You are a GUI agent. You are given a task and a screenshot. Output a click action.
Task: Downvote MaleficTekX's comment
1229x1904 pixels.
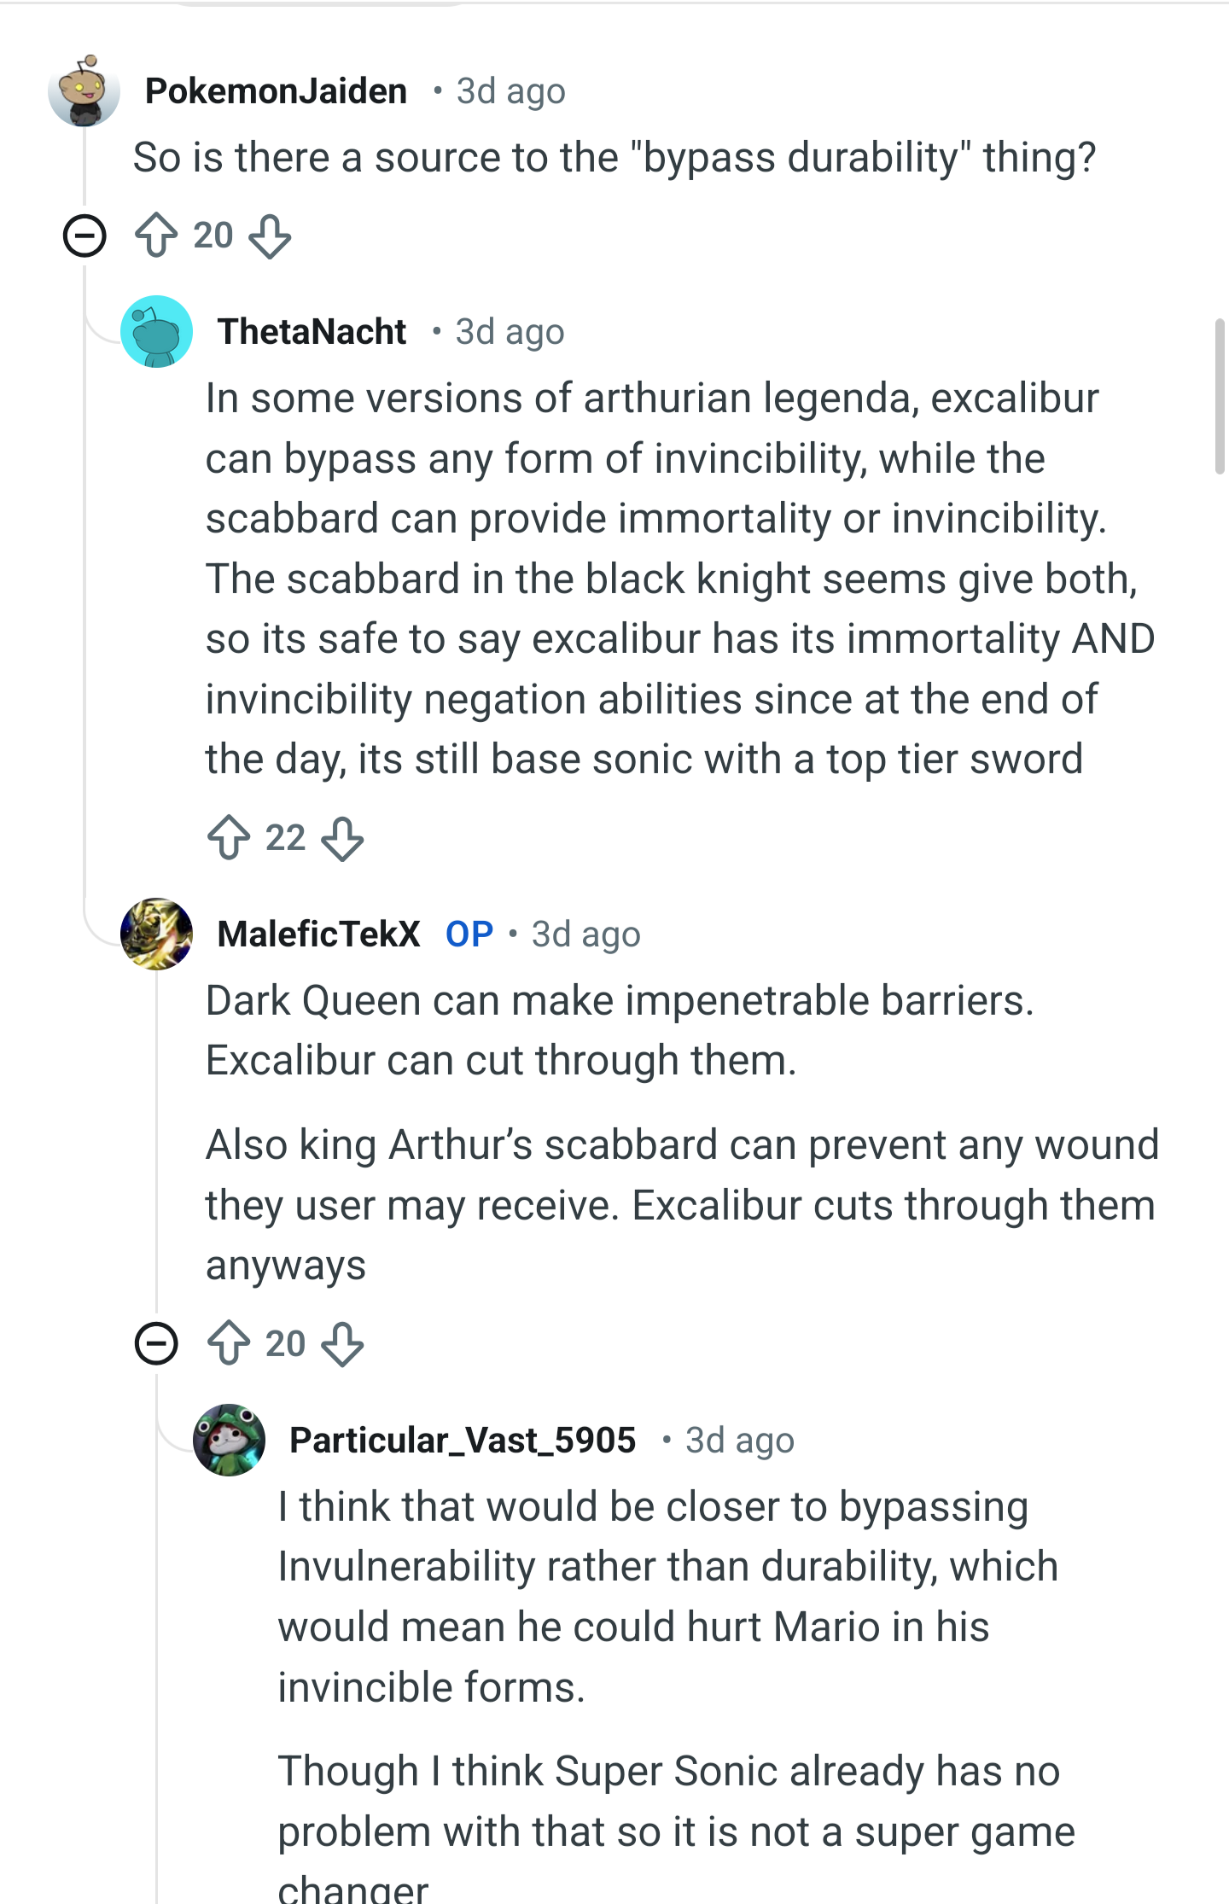pos(342,1345)
